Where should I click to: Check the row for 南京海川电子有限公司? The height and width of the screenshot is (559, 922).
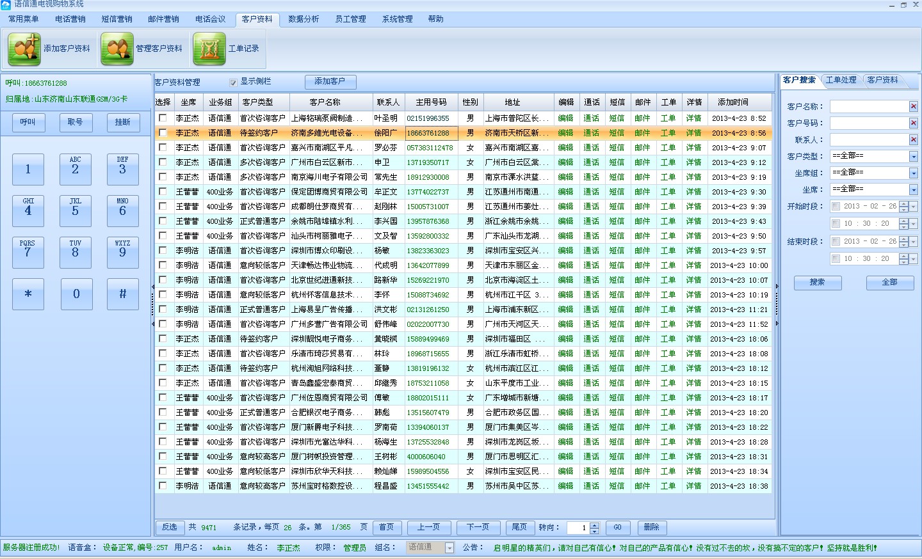click(163, 177)
